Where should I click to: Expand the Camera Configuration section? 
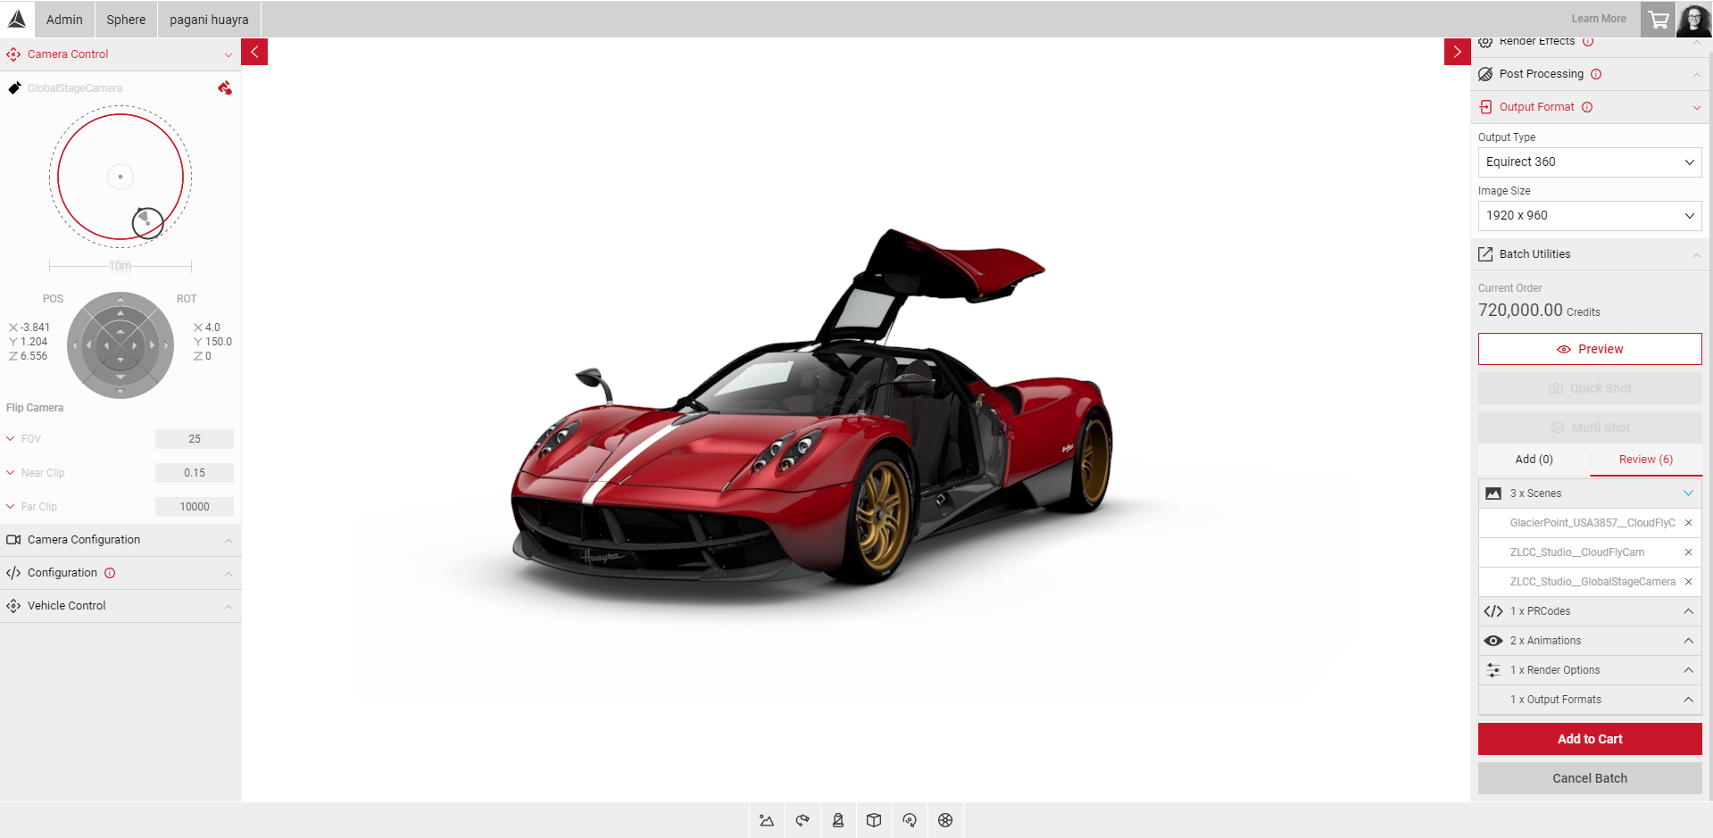121,540
